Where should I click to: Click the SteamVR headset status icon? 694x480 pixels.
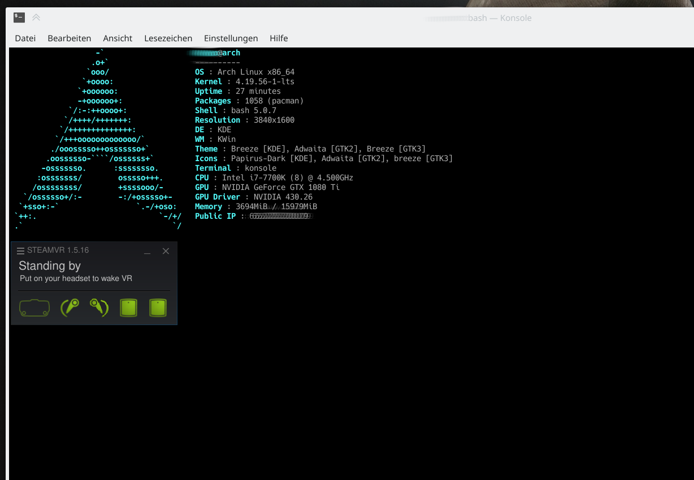[x=34, y=308]
